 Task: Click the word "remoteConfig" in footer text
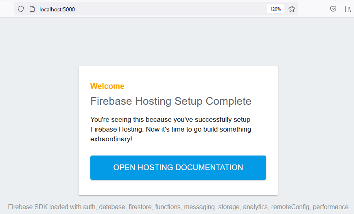click(x=290, y=207)
